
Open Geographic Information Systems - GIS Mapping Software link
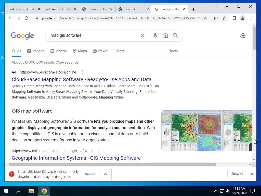(x=76, y=158)
